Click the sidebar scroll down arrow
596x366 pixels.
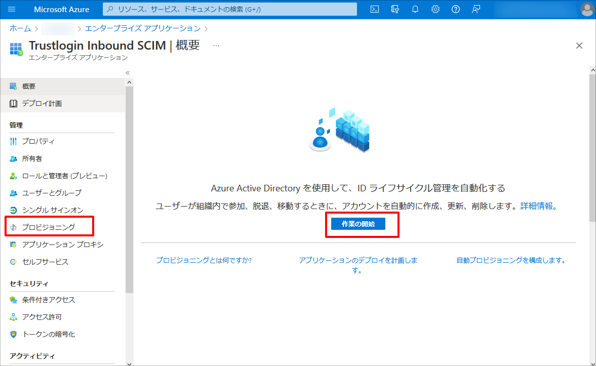[129, 363]
